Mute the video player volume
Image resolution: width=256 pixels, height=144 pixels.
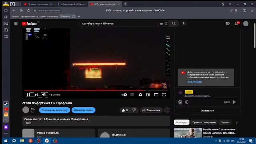44,94
